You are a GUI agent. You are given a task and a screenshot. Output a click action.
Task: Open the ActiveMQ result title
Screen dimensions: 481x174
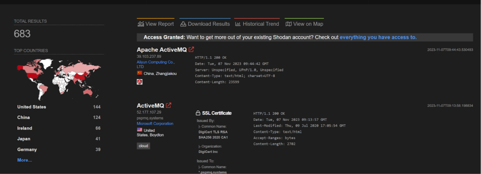pyautogui.click(x=150, y=106)
